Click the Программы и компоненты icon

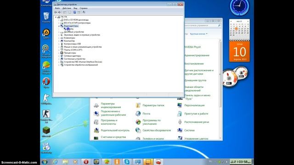click(x=96, y=122)
